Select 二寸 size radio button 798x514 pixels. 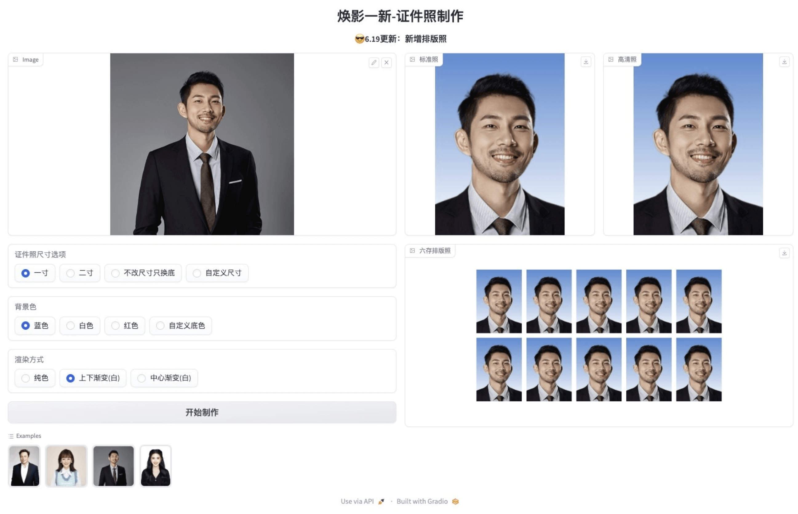[x=70, y=273]
